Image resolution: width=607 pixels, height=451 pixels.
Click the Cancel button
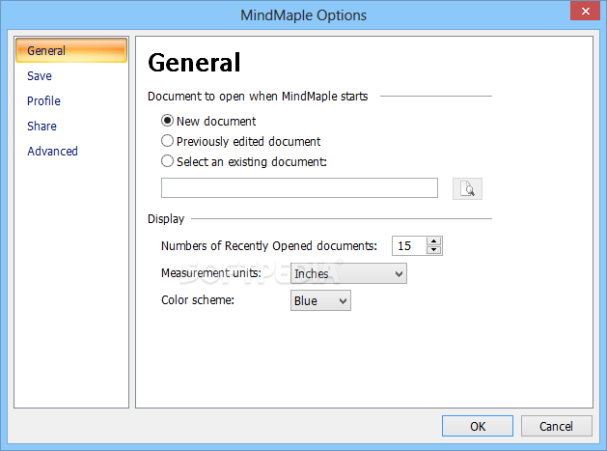[x=556, y=426]
